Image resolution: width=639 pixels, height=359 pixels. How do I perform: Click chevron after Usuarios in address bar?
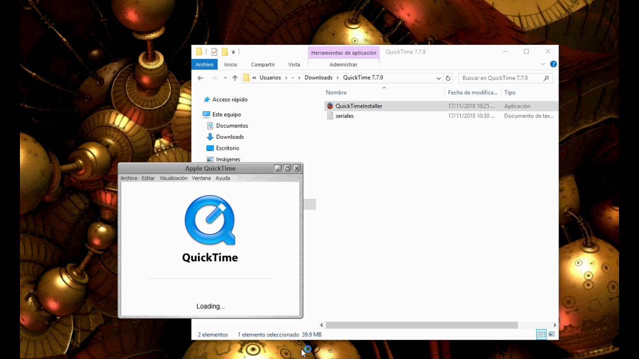pos(286,78)
